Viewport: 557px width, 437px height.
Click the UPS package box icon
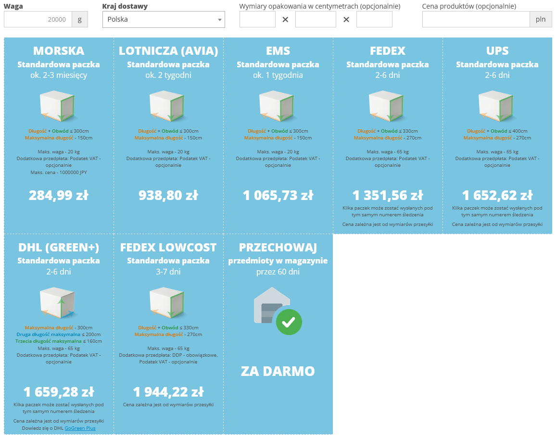point(497,106)
